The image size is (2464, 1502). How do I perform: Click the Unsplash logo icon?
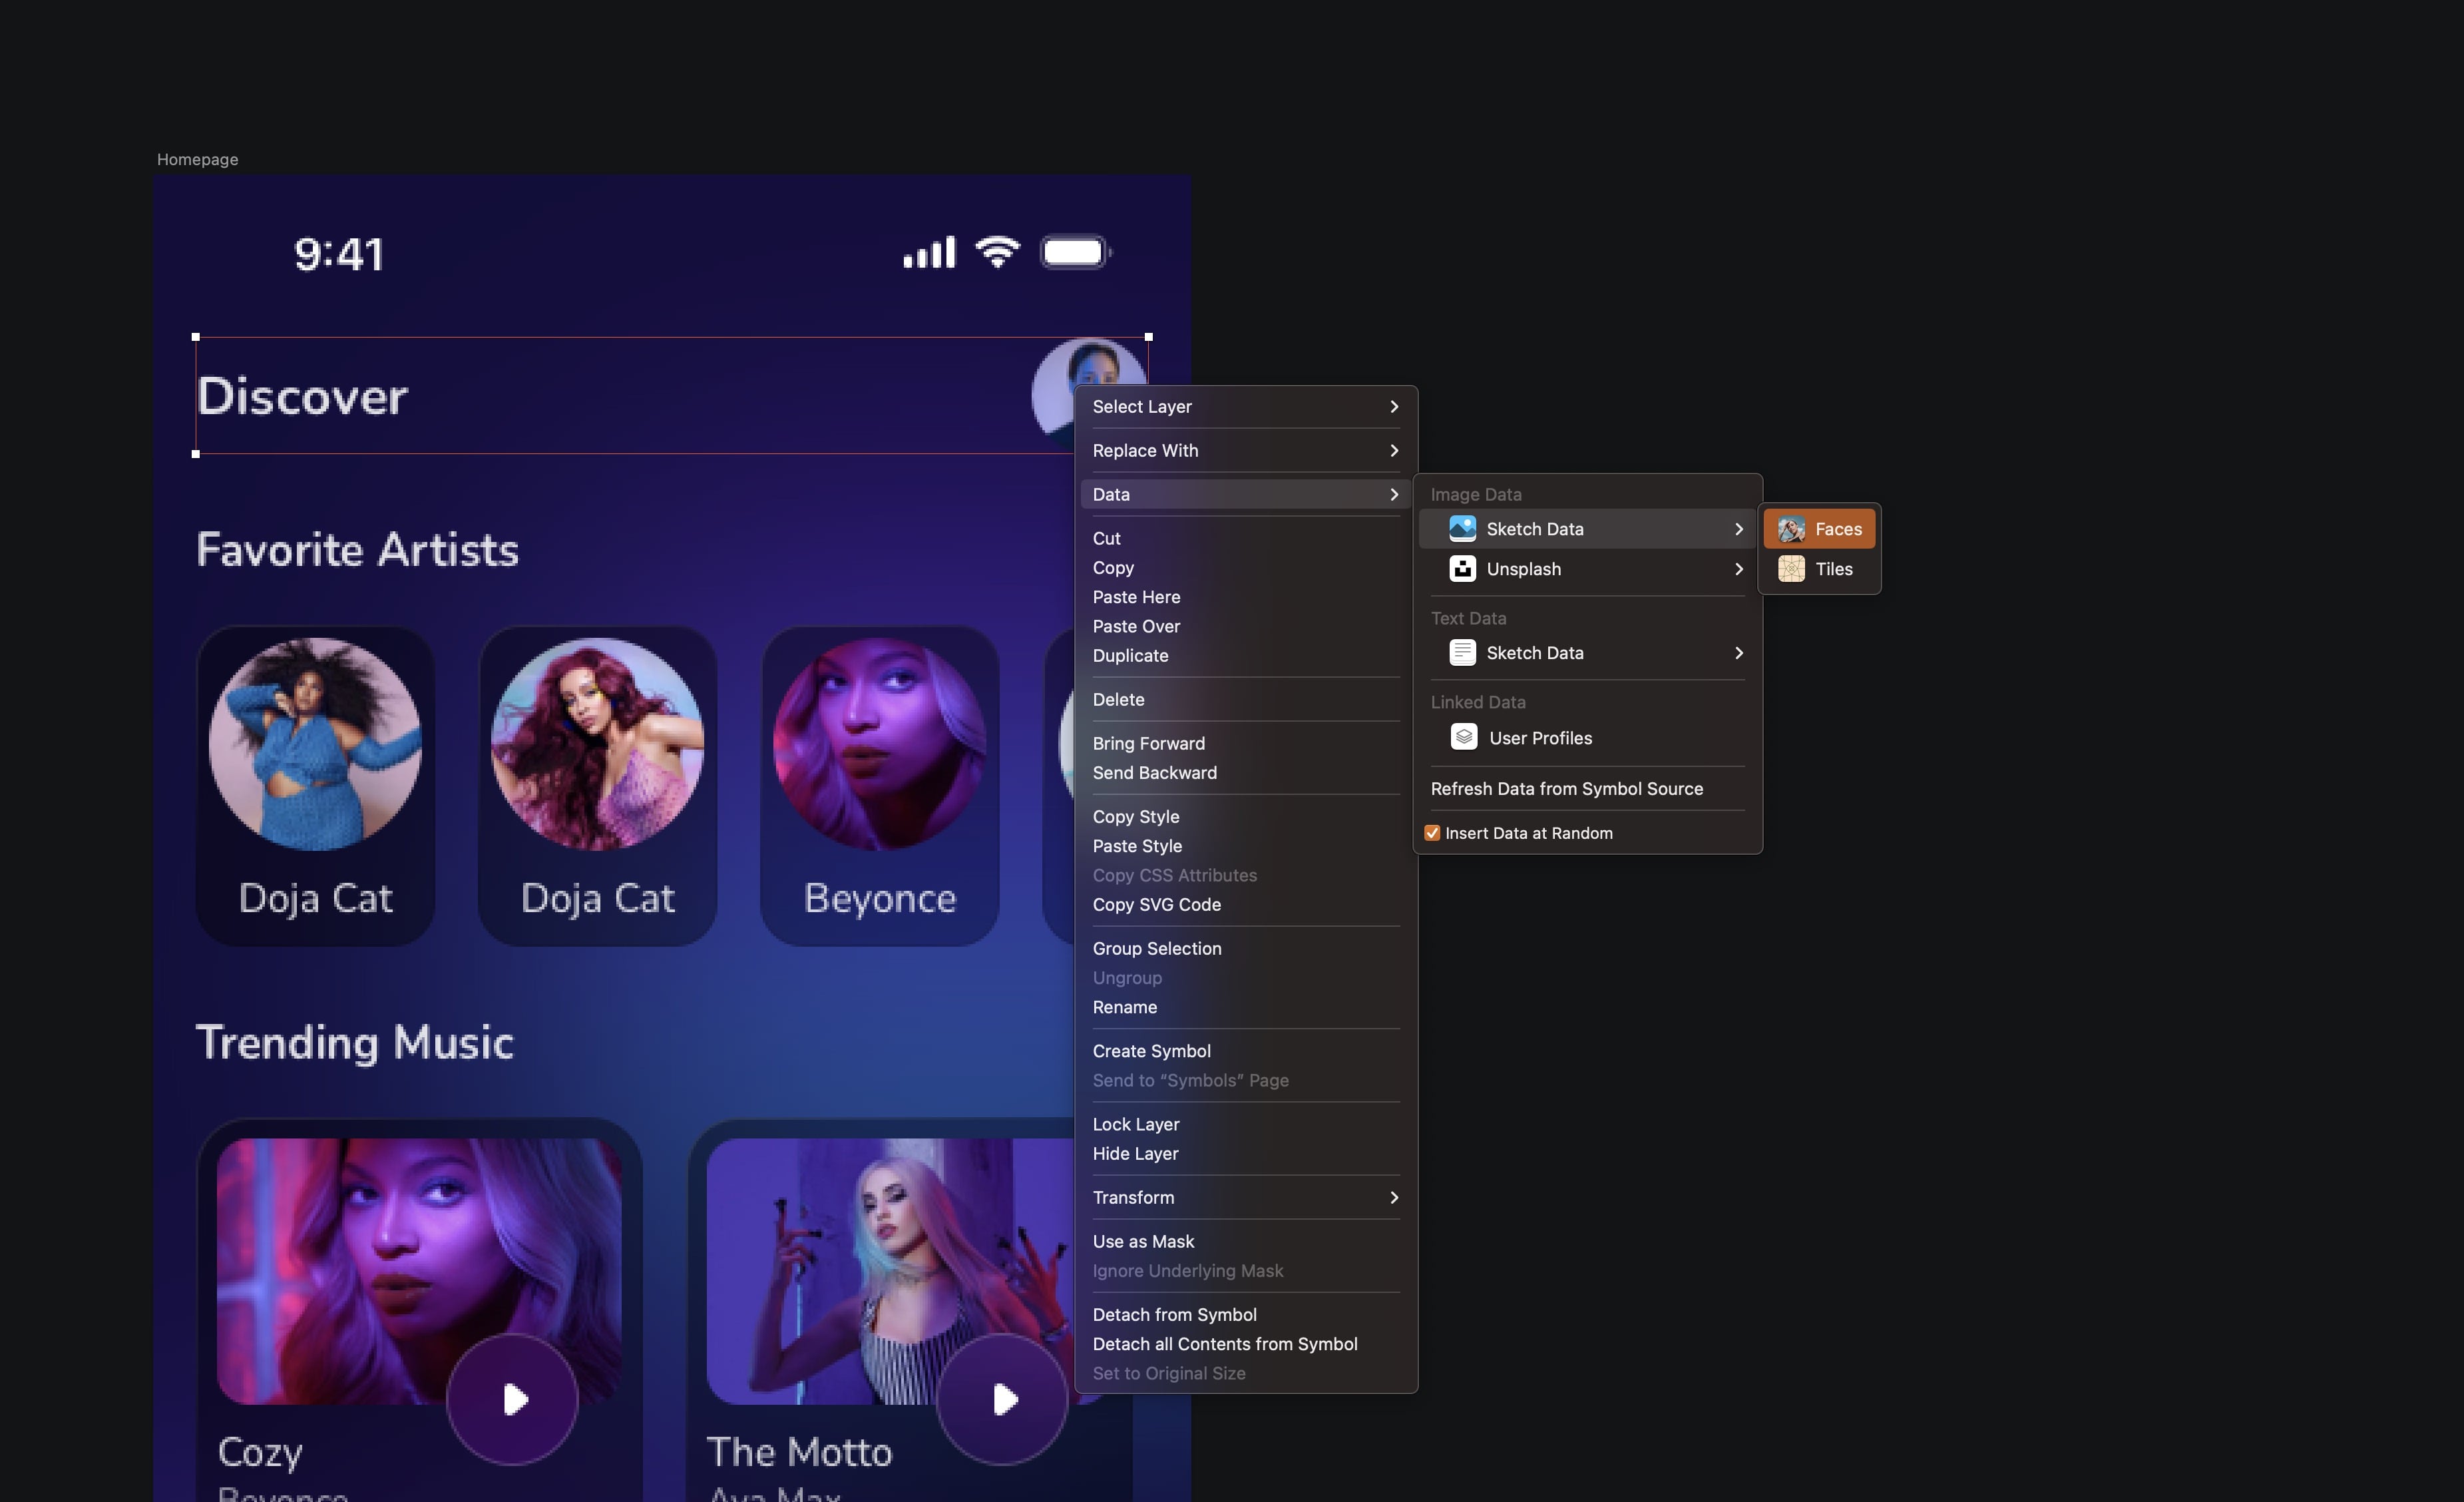(1462, 569)
